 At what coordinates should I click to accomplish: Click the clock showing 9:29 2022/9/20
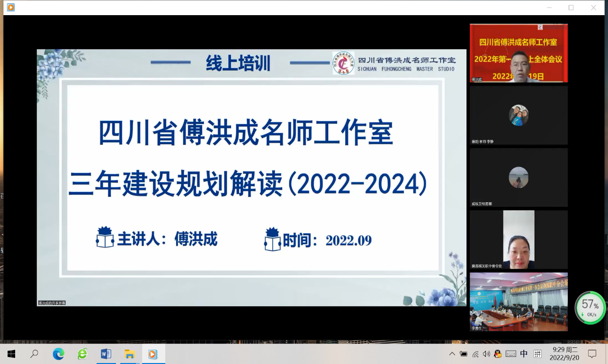[x=564, y=354]
